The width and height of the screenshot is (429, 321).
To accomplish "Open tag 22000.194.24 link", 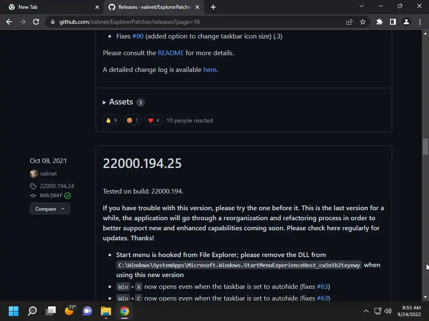I will coord(57,186).
